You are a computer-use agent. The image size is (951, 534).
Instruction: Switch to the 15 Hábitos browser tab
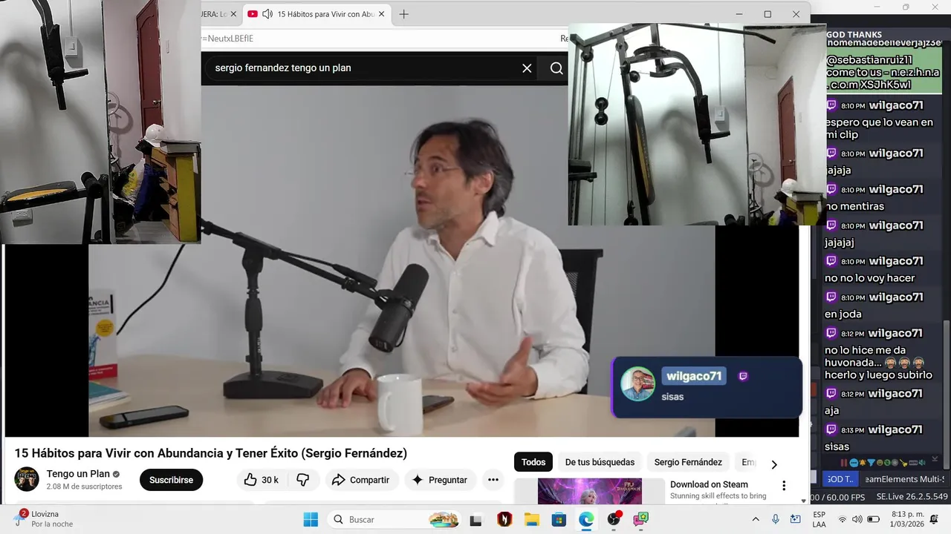click(x=316, y=14)
